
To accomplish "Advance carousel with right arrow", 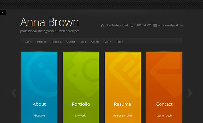I will point(190,93).
